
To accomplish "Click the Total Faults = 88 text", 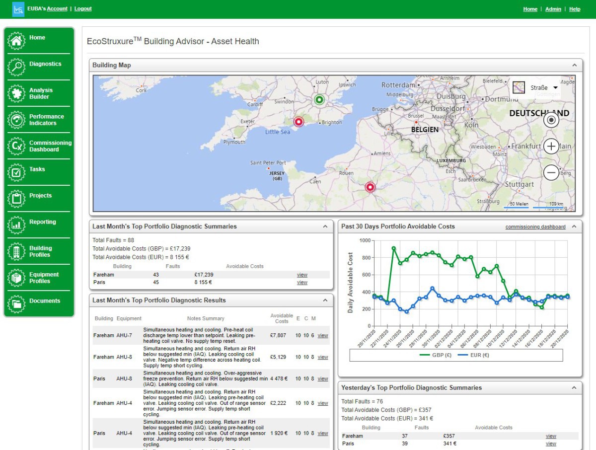I will [113, 240].
